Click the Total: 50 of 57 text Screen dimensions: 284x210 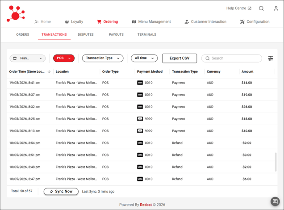22,191
